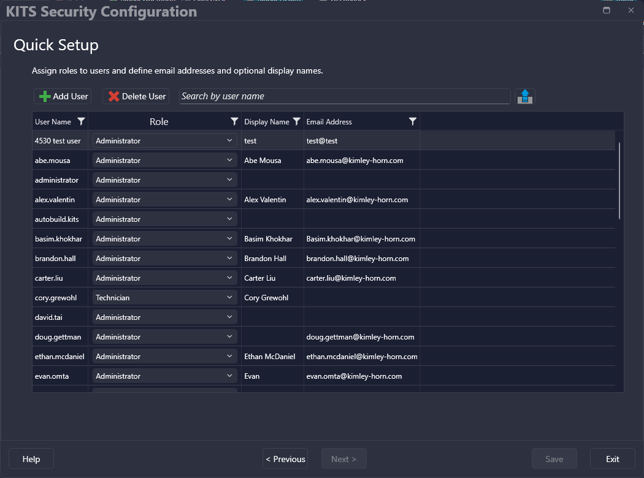The height and width of the screenshot is (478, 644).
Task: Maximize the KITS Security Configuration window
Action: (x=607, y=10)
